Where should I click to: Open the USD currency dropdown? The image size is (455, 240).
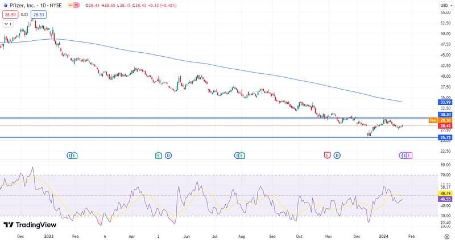click(445, 6)
